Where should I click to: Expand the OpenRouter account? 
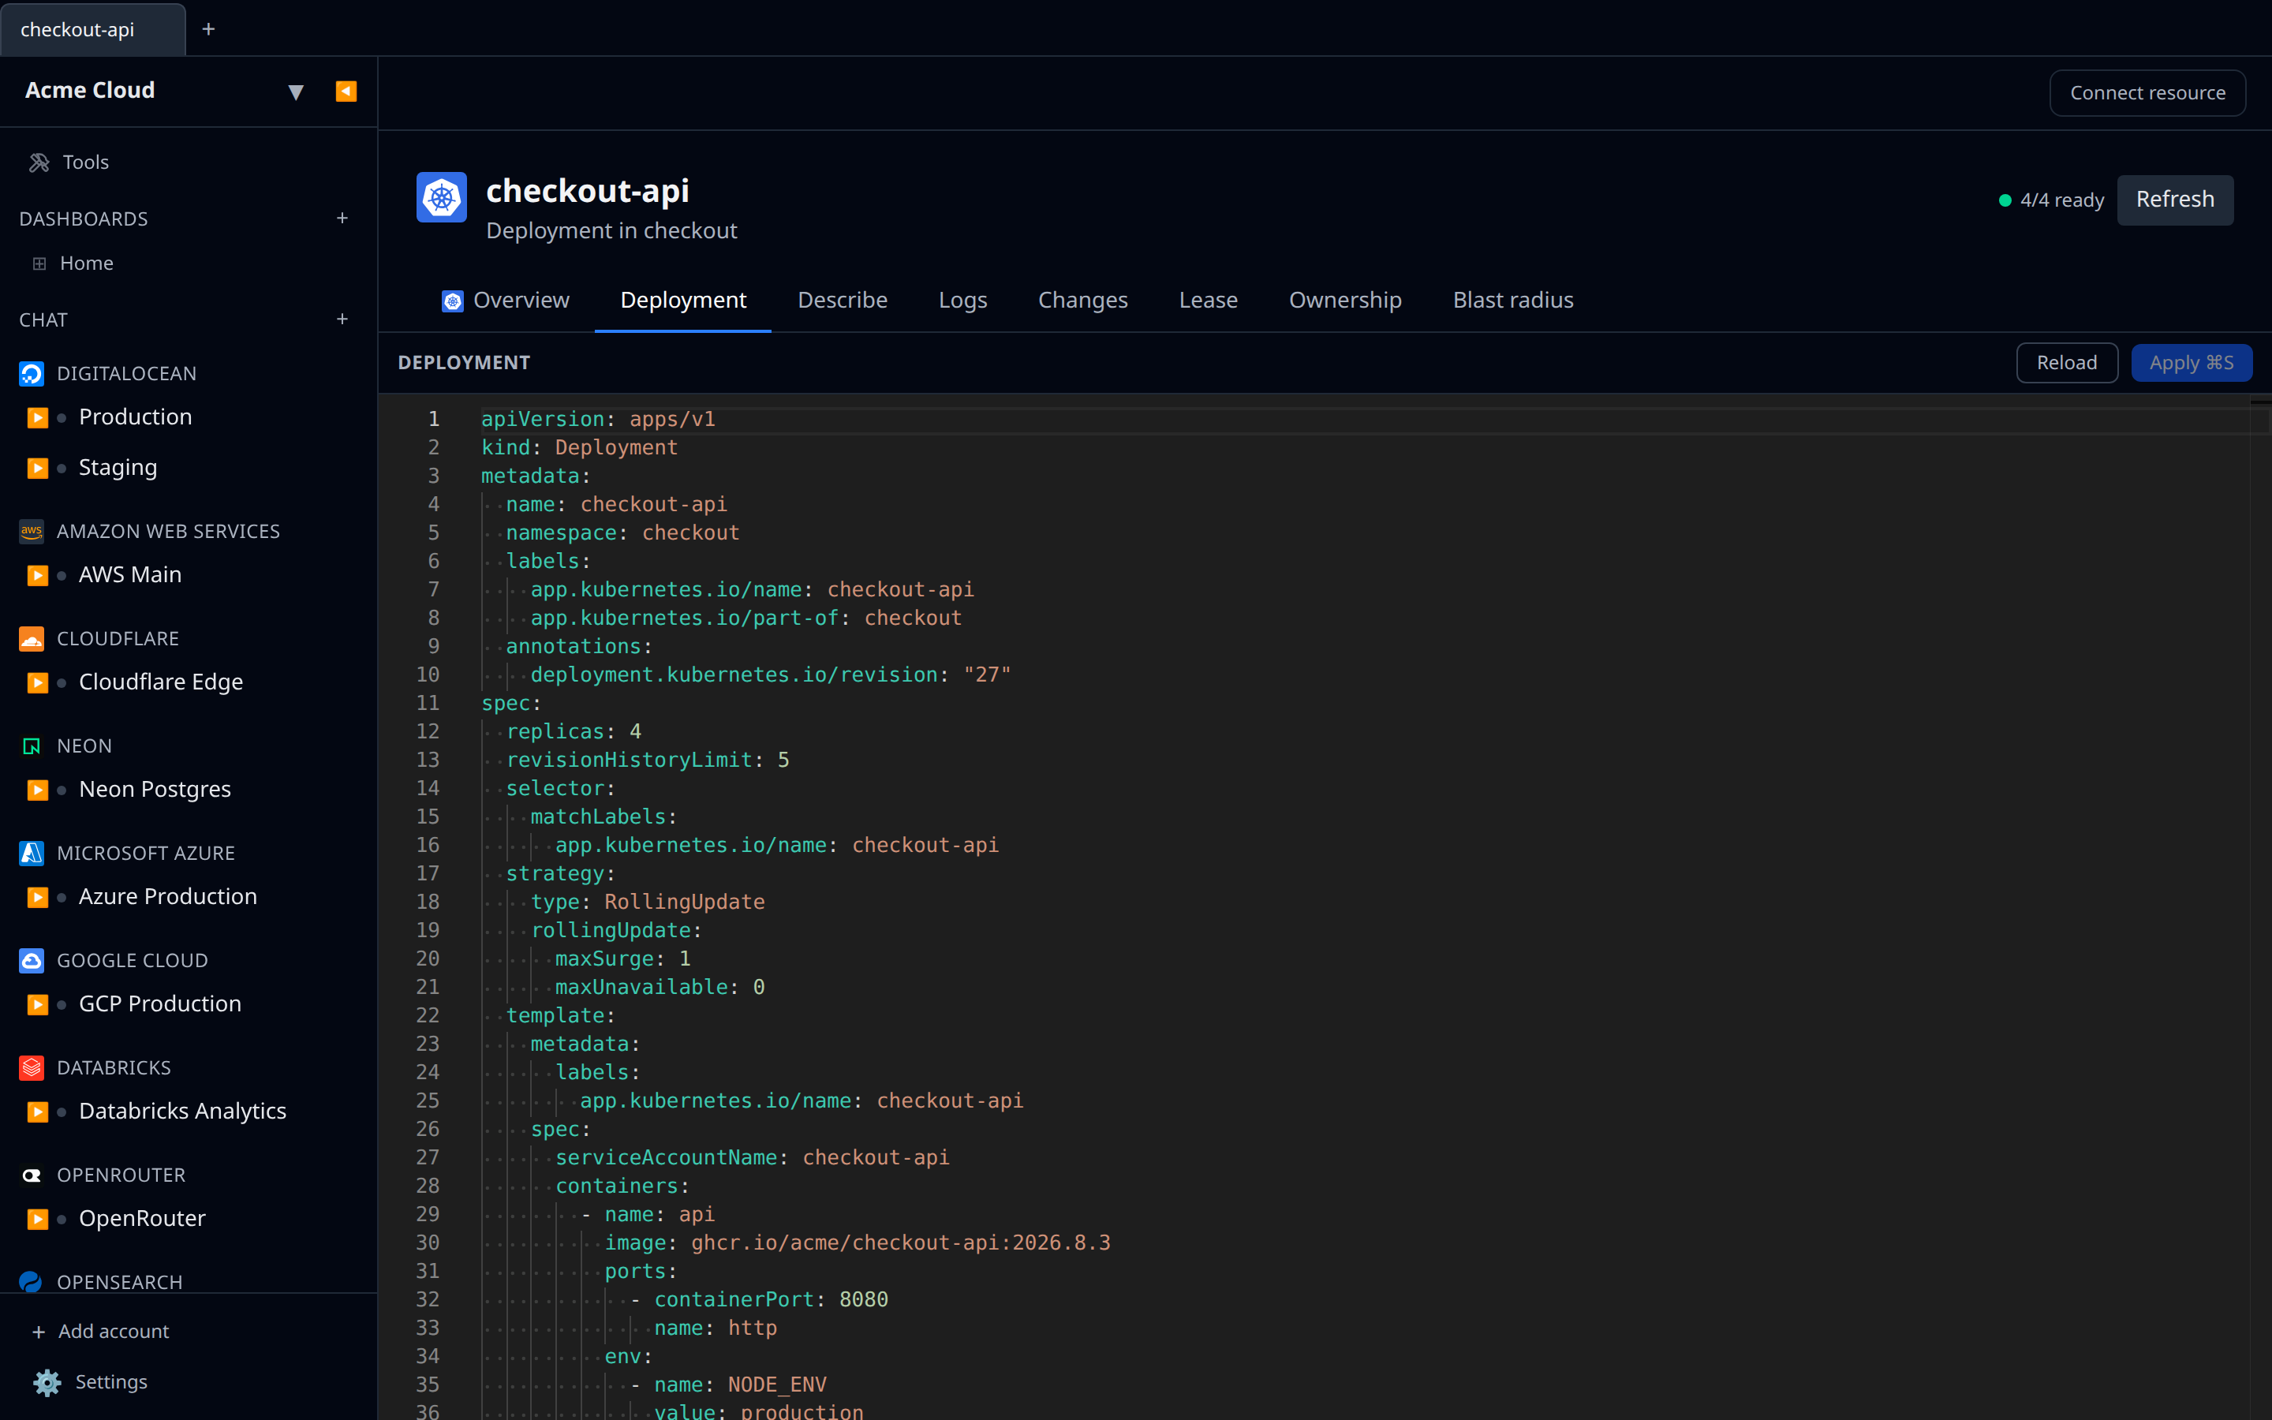click(38, 1219)
